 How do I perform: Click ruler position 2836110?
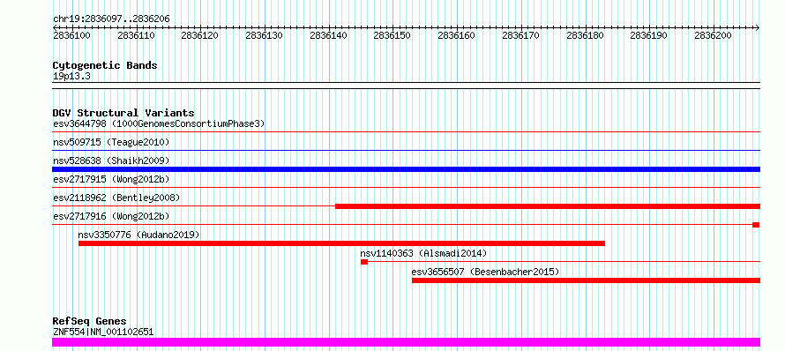pyautogui.click(x=136, y=35)
